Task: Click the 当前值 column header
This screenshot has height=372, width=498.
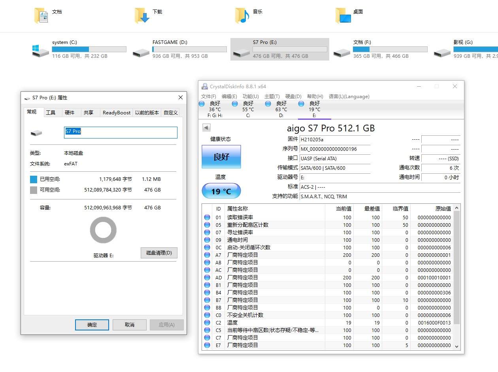Action: (x=339, y=209)
